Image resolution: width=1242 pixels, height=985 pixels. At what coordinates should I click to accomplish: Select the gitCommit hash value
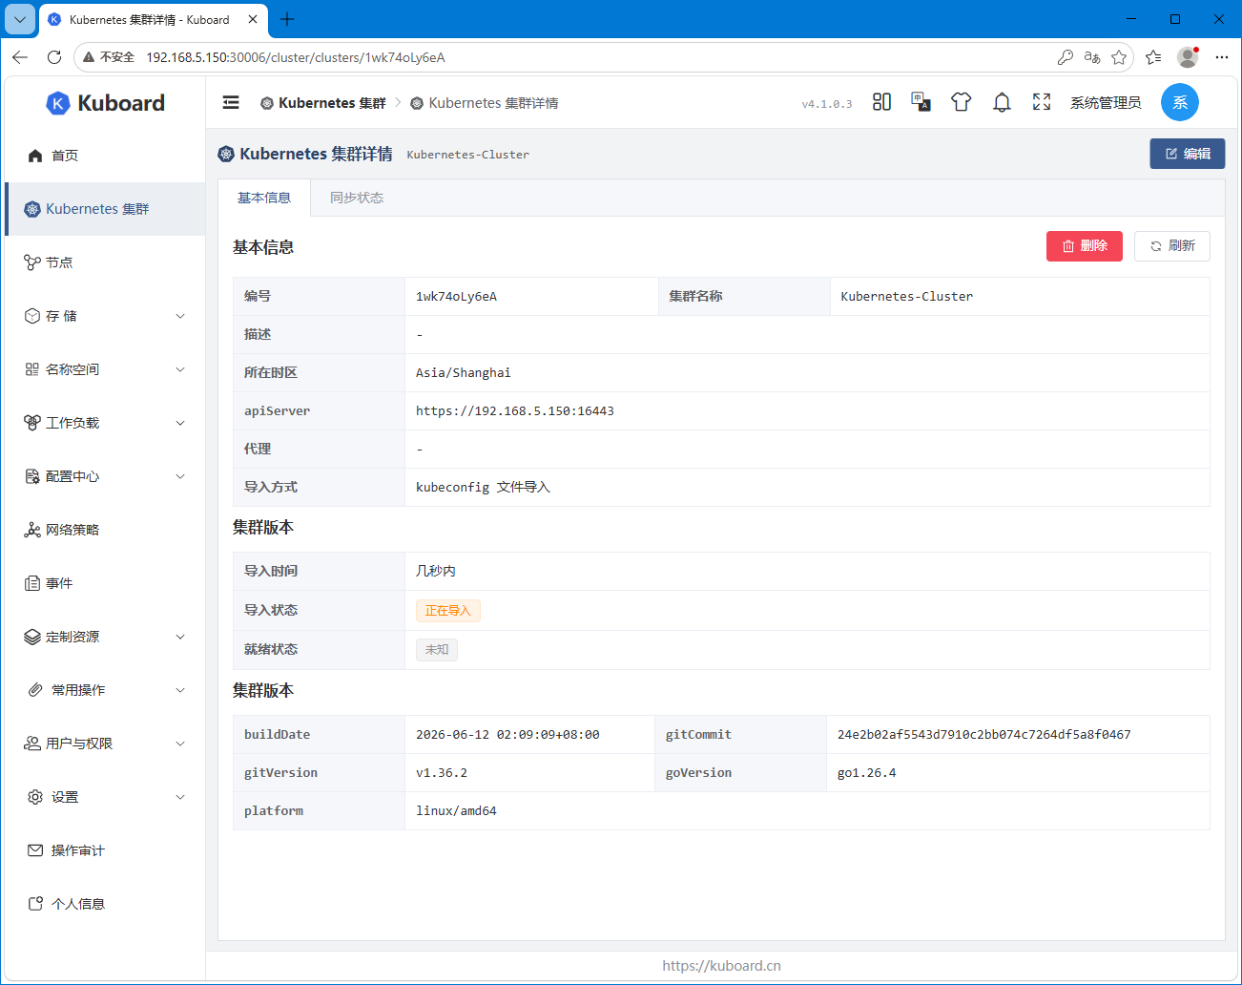pos(984,735)
